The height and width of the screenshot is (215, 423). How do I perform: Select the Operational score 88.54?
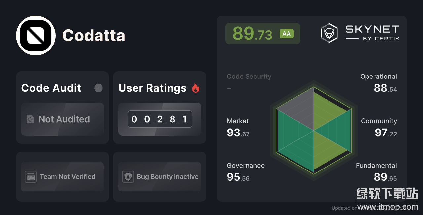coord(385,88)
